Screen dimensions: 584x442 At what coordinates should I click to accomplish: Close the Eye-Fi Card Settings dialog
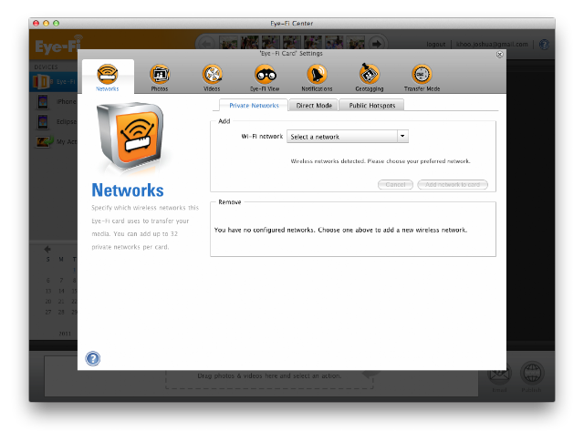coord(499,55)
